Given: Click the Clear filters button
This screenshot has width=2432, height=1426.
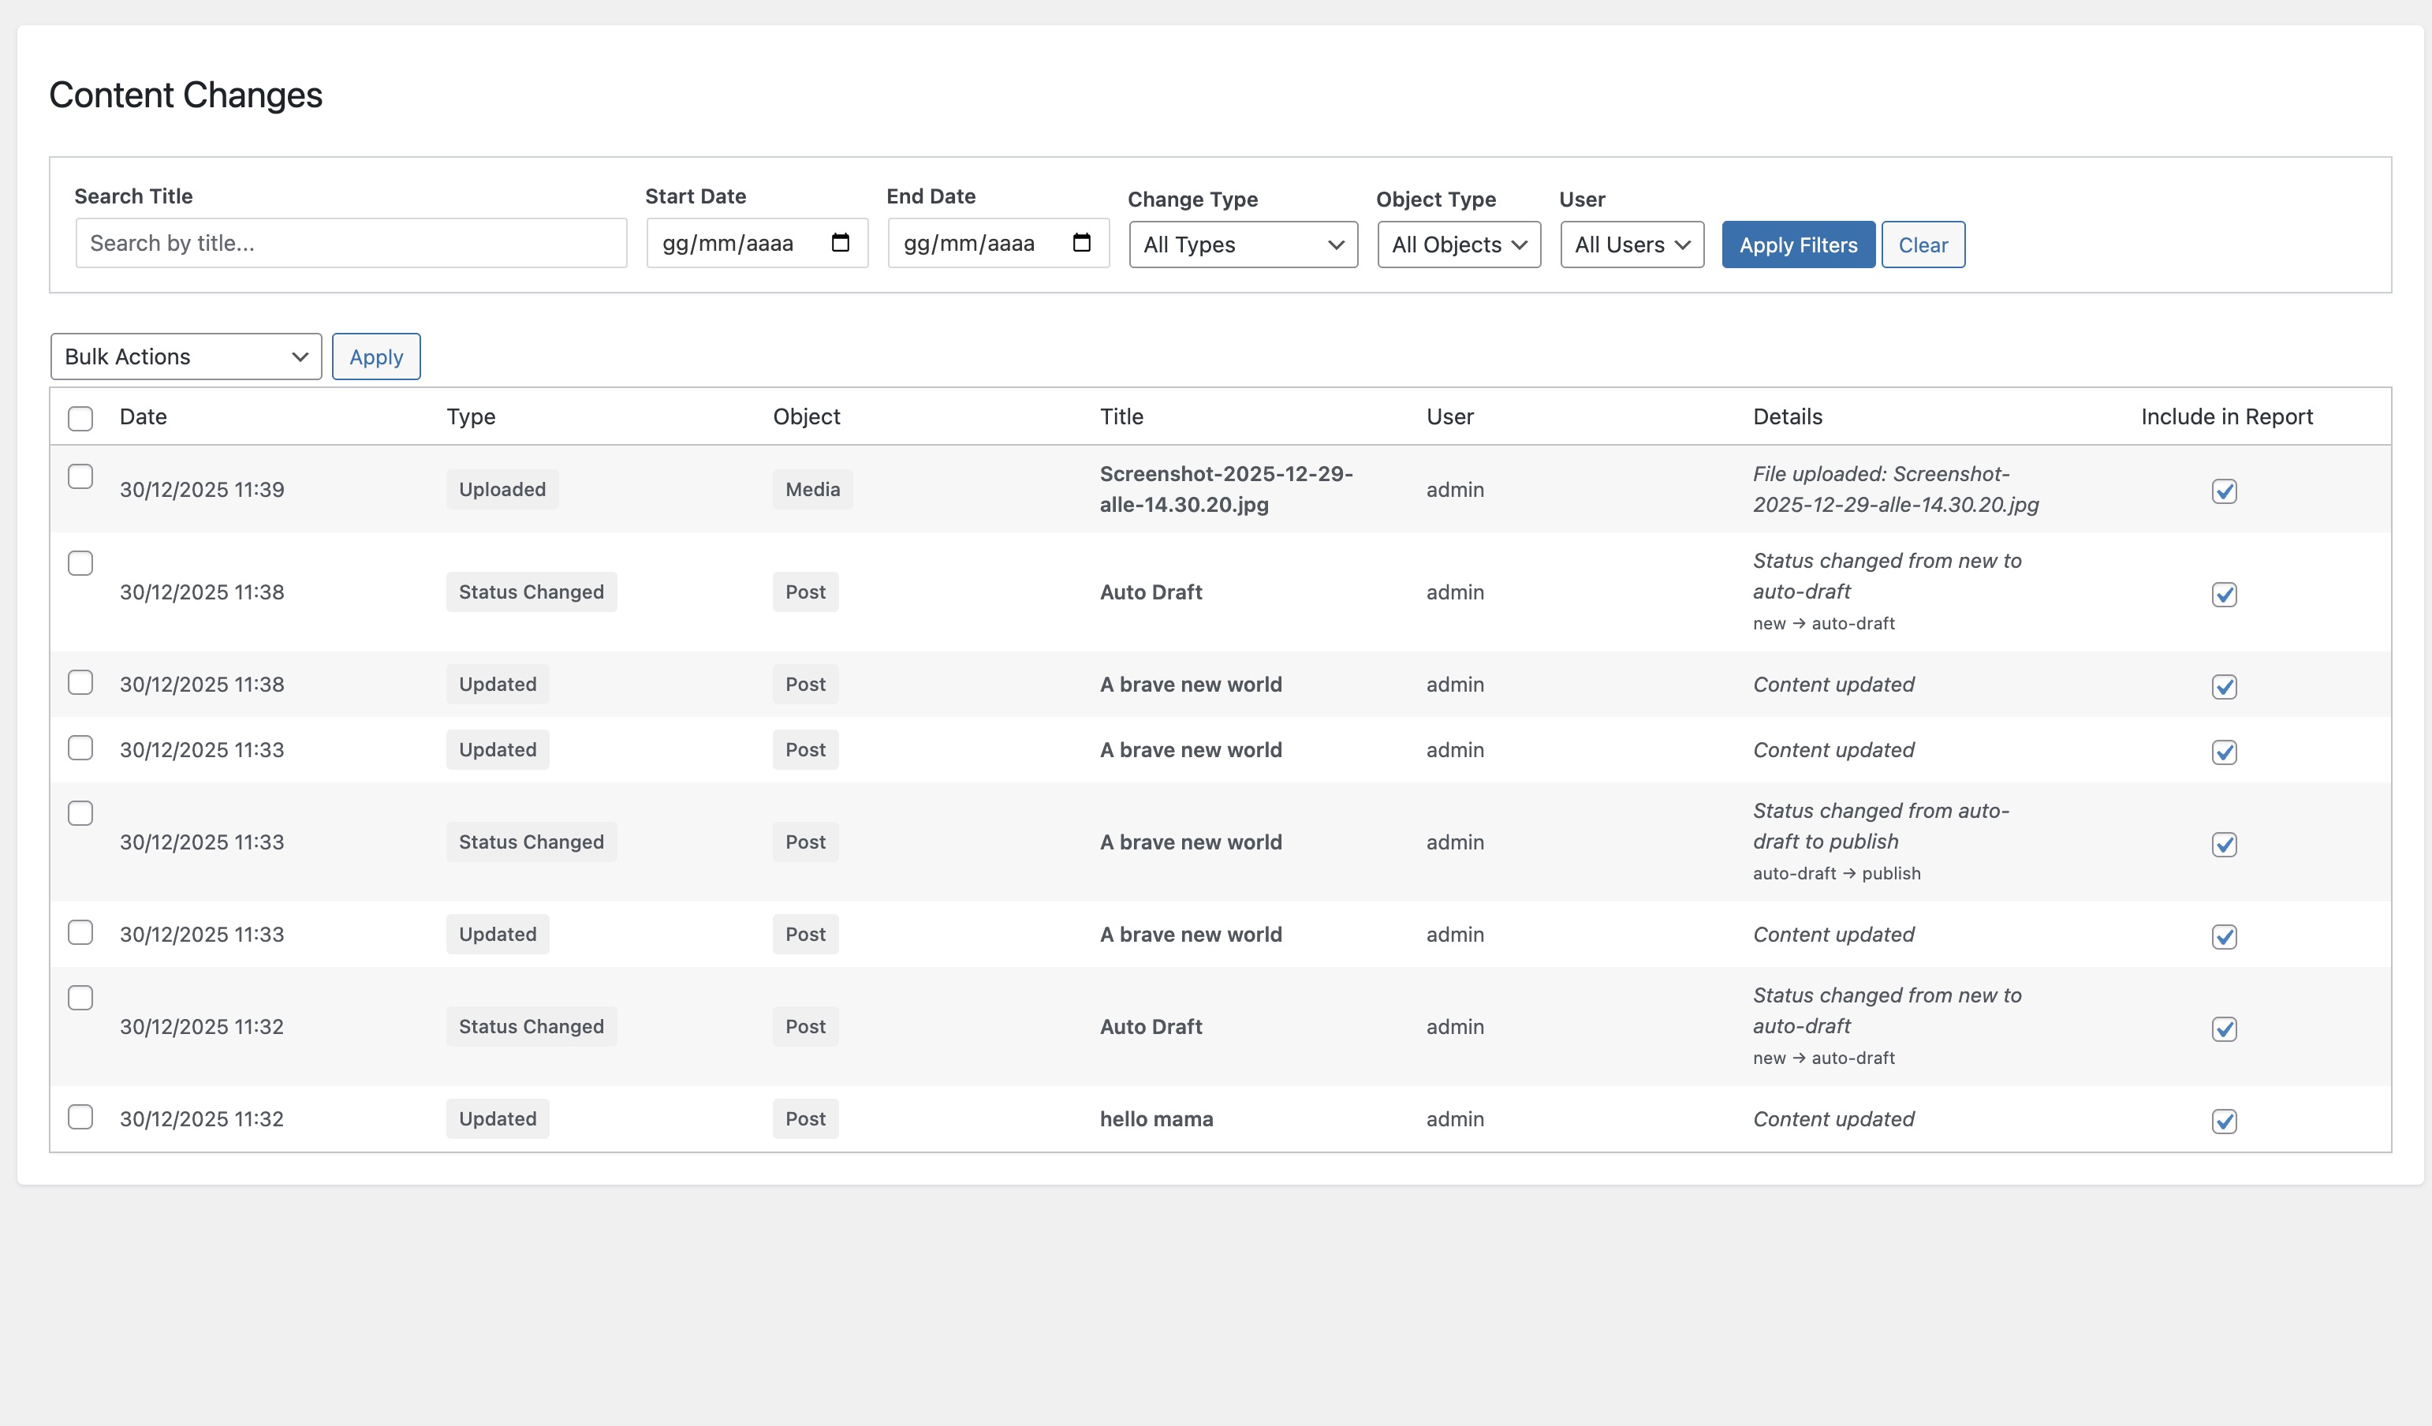Looking at the screenshot, I should (1922, 245).
